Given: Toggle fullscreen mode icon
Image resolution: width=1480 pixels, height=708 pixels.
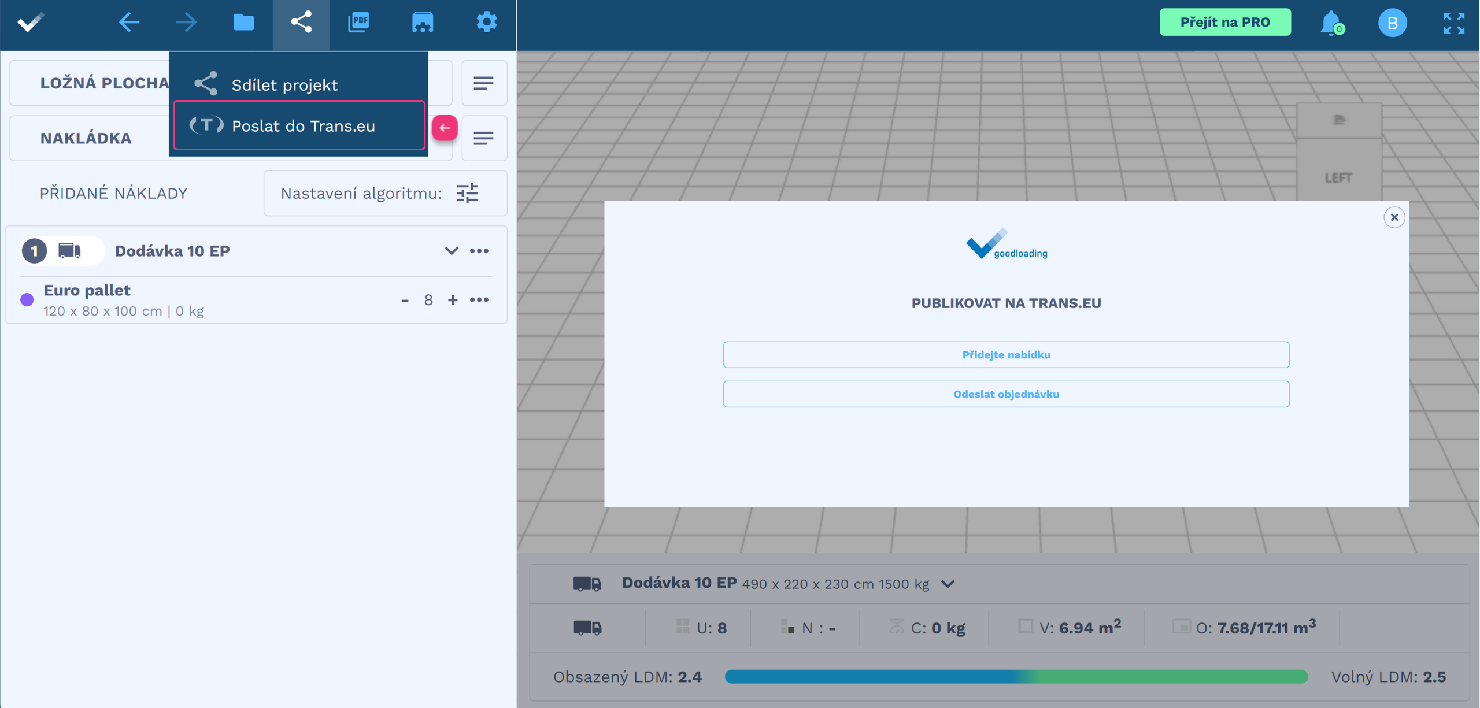Looking at the screenshot, I should pyautogui.click(x=1453, y=23).
